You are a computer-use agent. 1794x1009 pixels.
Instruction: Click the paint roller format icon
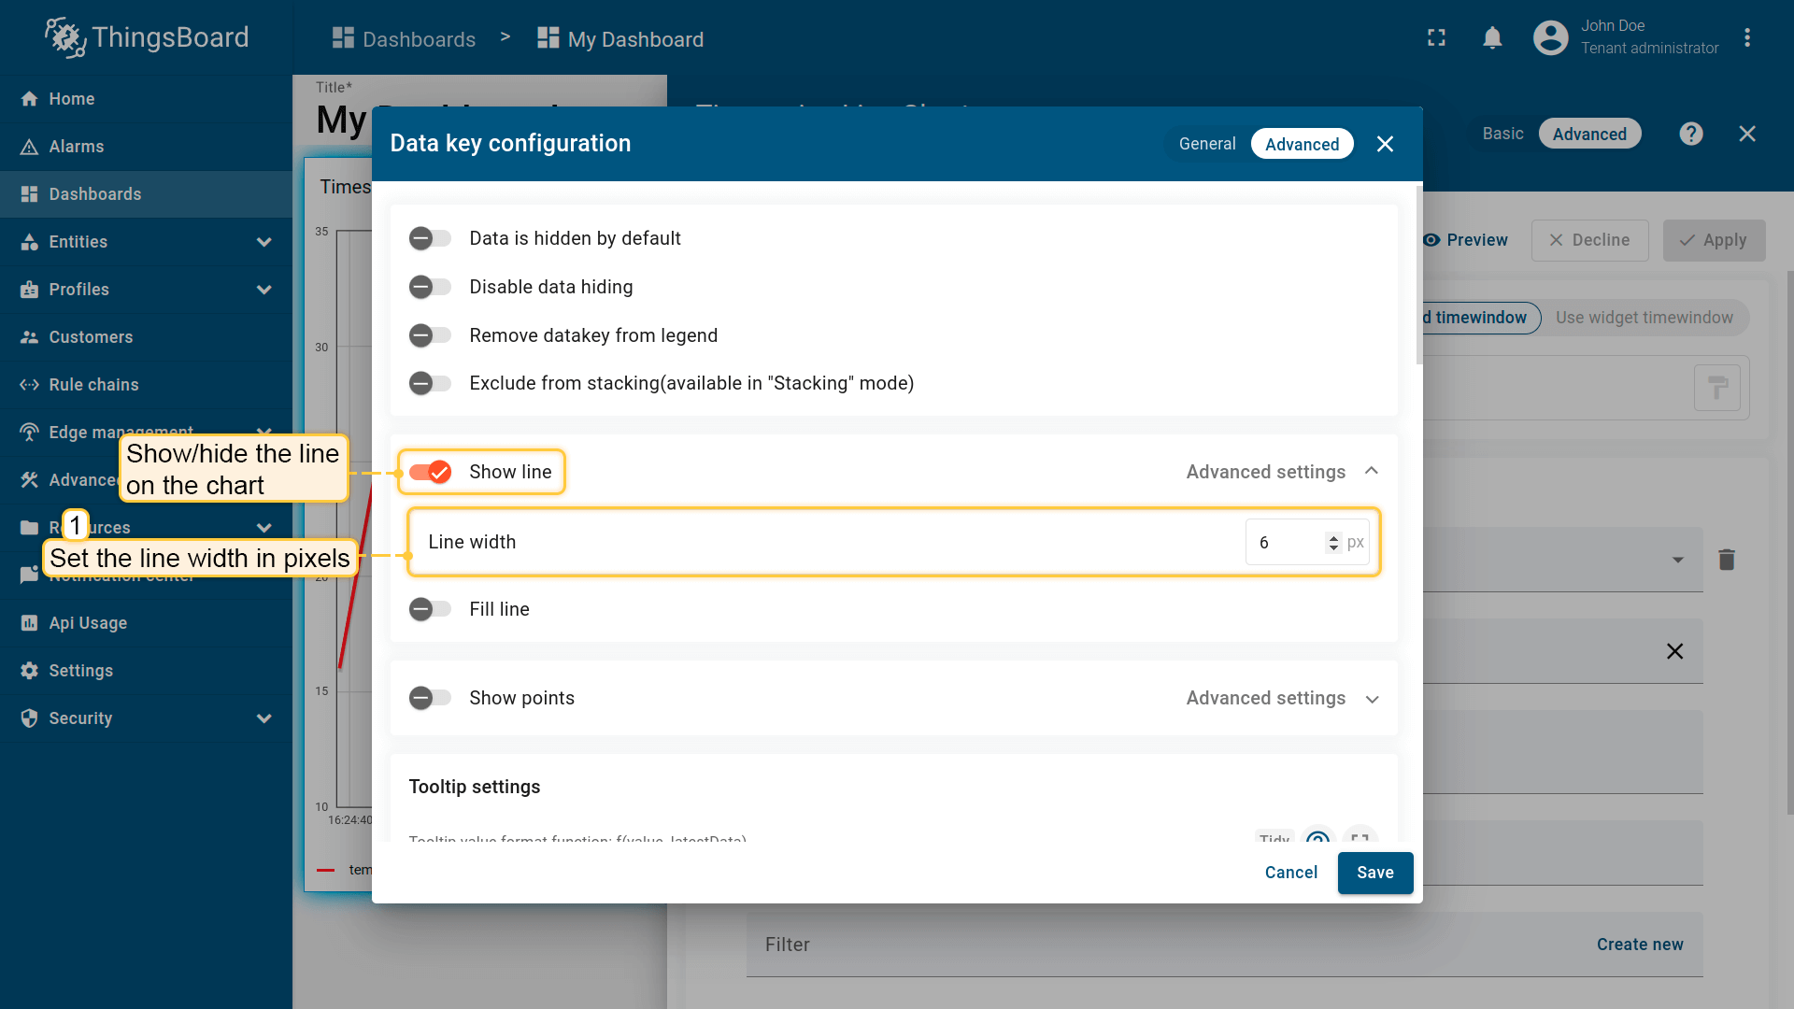click(x=1716, y=388)
